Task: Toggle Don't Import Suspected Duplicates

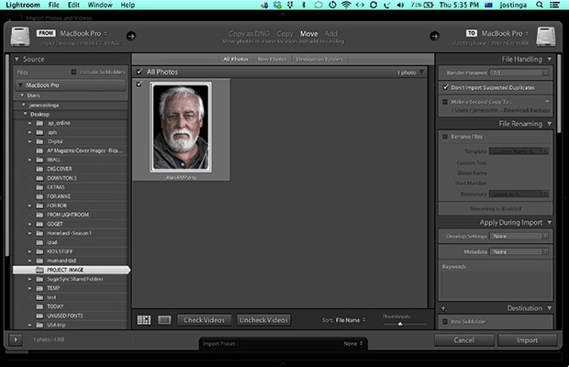Action: (x=446, y=87)
